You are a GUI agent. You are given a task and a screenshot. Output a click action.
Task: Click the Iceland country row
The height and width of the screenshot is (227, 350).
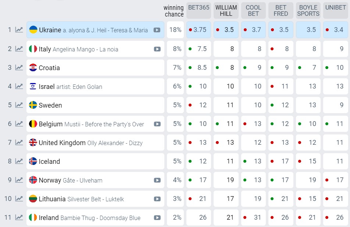click(95, 161)
